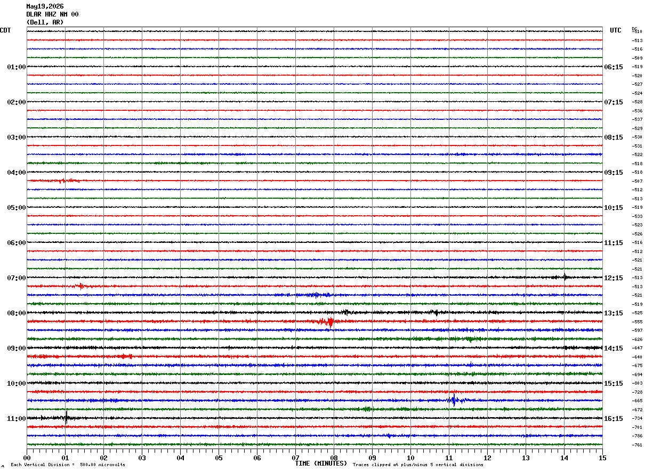Click the CDT timezone label

coord(5,30)
